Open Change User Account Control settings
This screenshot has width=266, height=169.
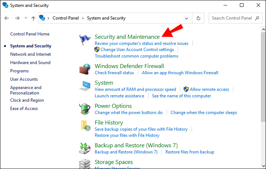pyautogui.click(x=137, y=50)
